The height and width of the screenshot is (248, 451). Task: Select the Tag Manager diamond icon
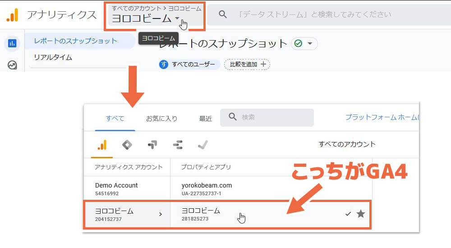pyautogui.click(x=127, y=145)
